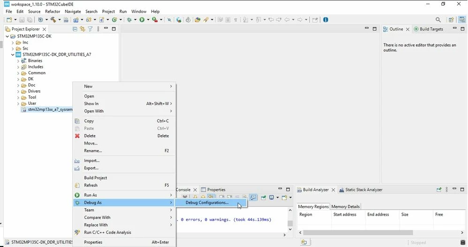Image resolution: width=468 pixels, height=247 pixels.
Task: Click the red X Delete icon in context menu
Action: (77, 136)
